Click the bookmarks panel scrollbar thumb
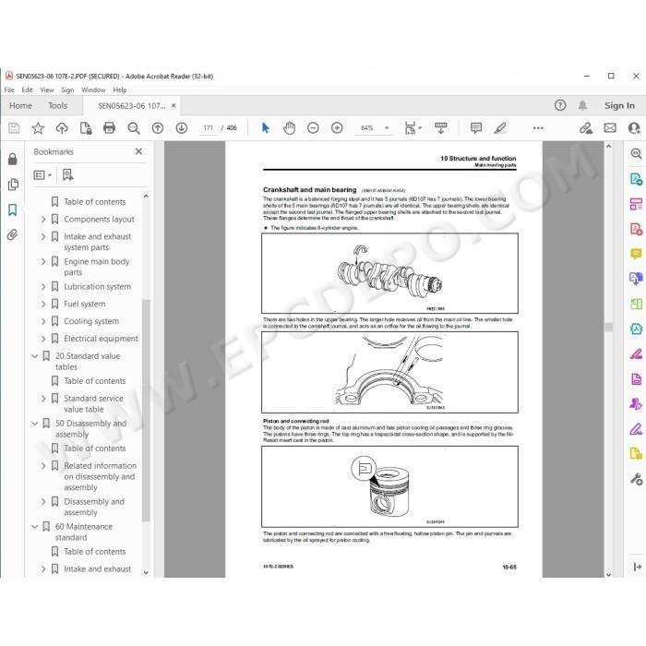Screen dimensions: 646x646 (146, 410)
